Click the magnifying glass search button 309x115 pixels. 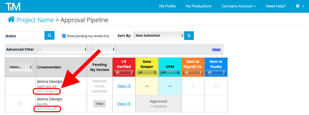click(x=49, y=36)
